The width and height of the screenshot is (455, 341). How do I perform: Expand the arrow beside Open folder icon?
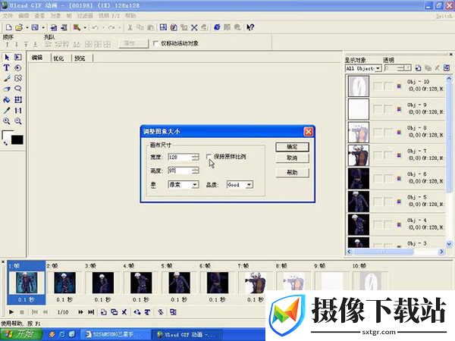[27, 27]
